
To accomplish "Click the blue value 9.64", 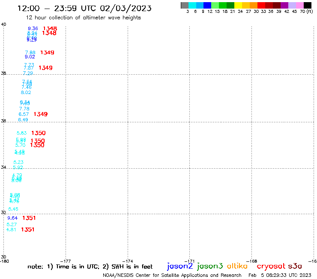I will click(12, 218).
